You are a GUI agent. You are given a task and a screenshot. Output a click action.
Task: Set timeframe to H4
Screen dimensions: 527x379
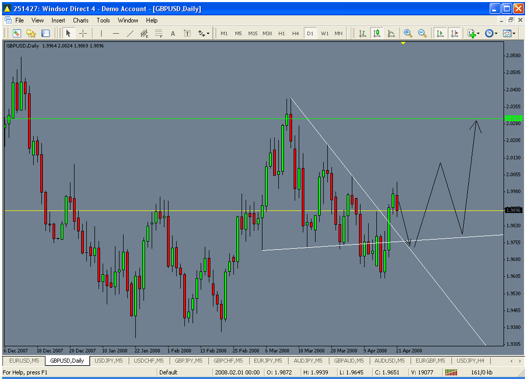coord(295,34)
